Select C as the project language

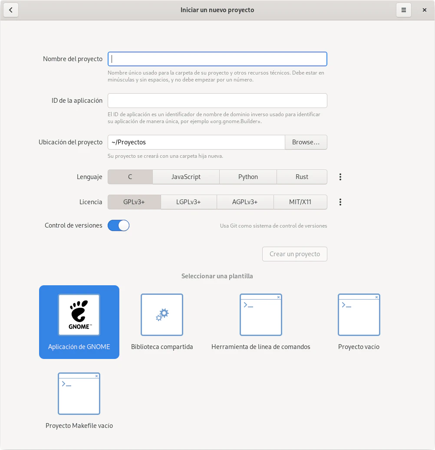(130, 177)
